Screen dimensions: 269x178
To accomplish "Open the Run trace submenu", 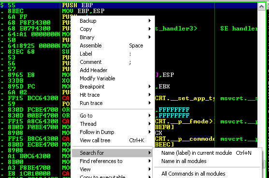I will click(x=113, y=103).
